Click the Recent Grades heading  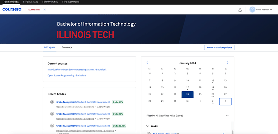click(57, 94)
